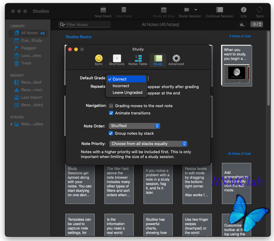This screenshot has height=241, width=274.
Task: Click the 9 Notes (0 Due) label
Action: click(x=240, y=36)
